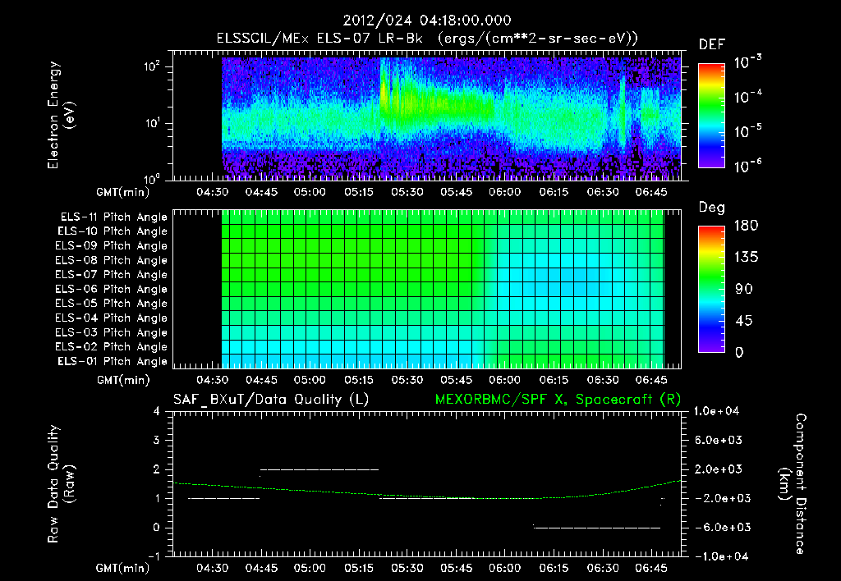Select the ELS-11 Pitch Angle row label
This screenshot has height=581, width=841.
[x=113, y=217]
